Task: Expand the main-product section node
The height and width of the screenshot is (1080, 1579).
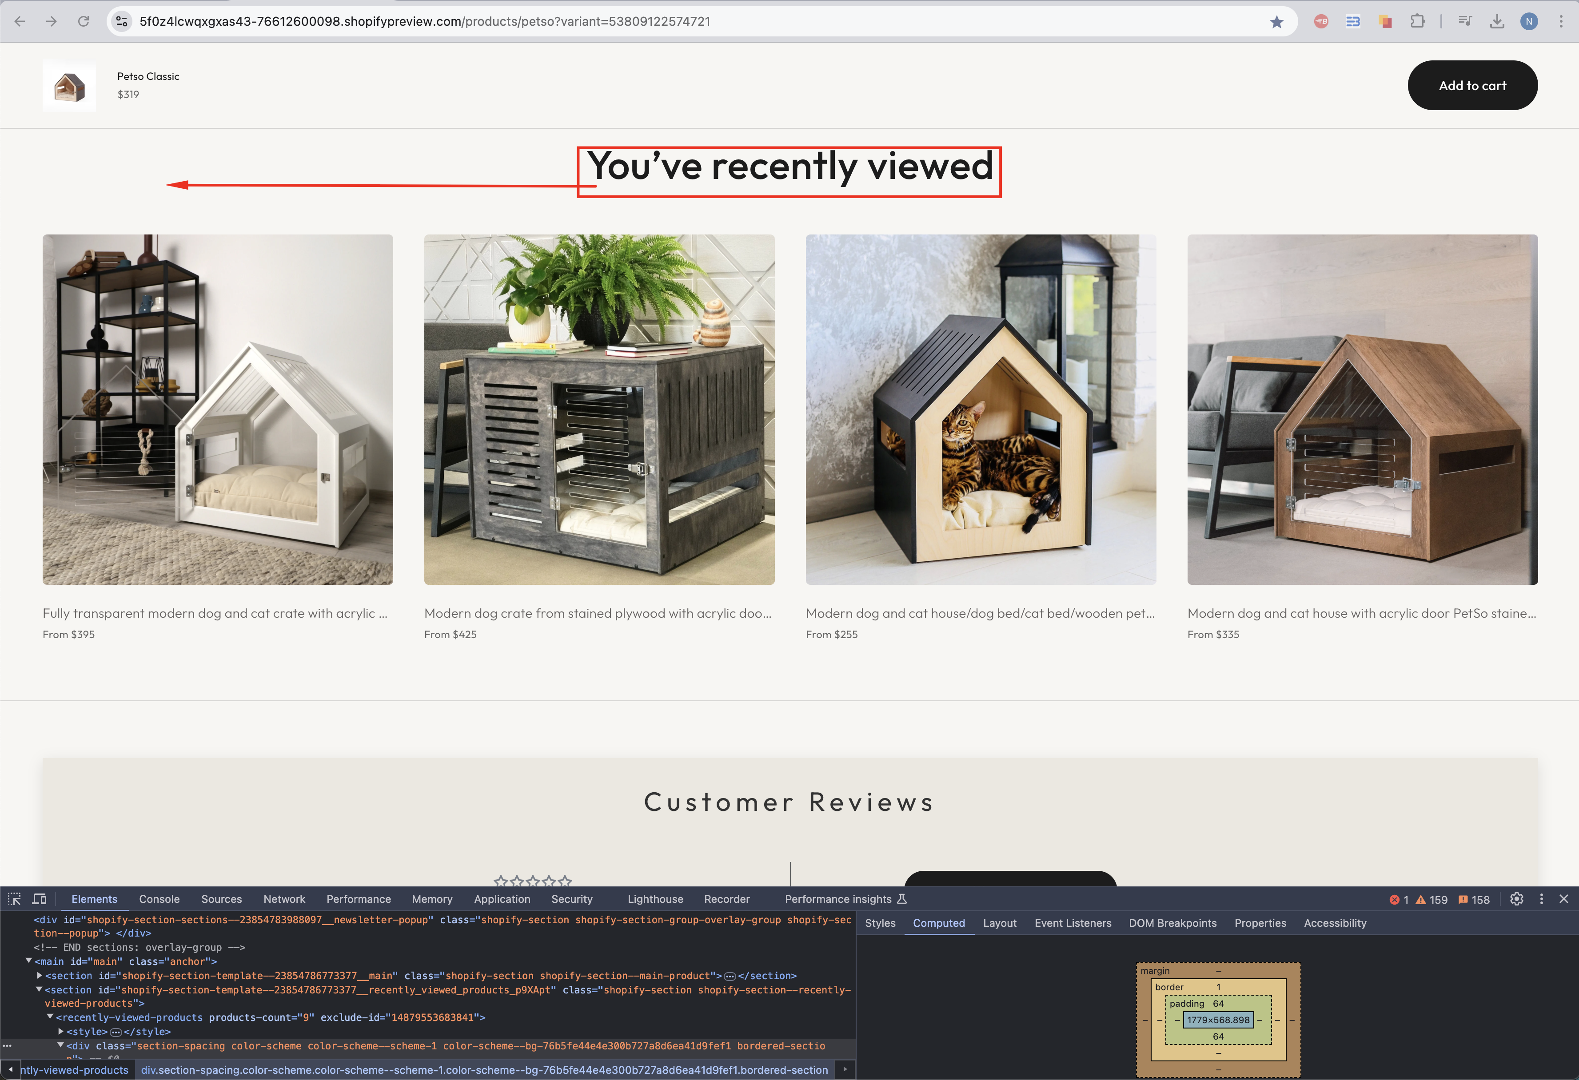Action: point(40,975)
